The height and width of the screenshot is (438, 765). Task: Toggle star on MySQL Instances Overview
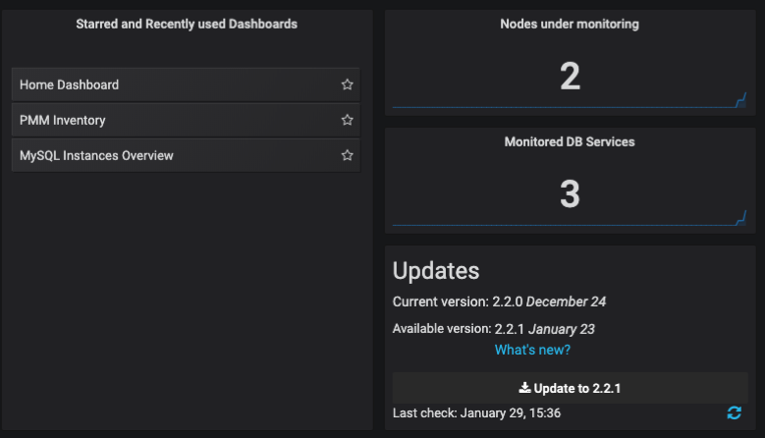pyautogui.click(x=347, y=156)
